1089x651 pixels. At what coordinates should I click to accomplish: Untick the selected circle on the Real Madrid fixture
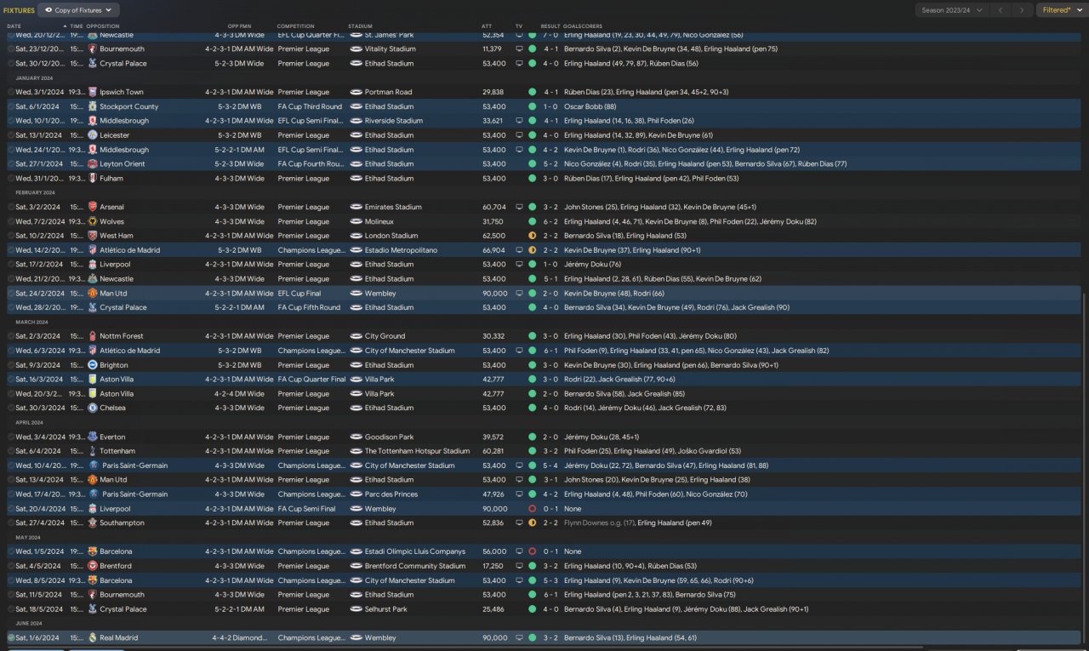(11, 637)
